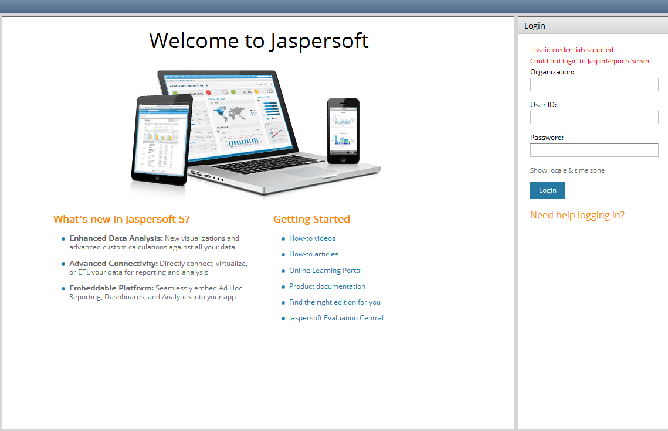Open the 'Need help logging in?' link
The width and height of the screenshot is (668, 431).
(577, 215)
